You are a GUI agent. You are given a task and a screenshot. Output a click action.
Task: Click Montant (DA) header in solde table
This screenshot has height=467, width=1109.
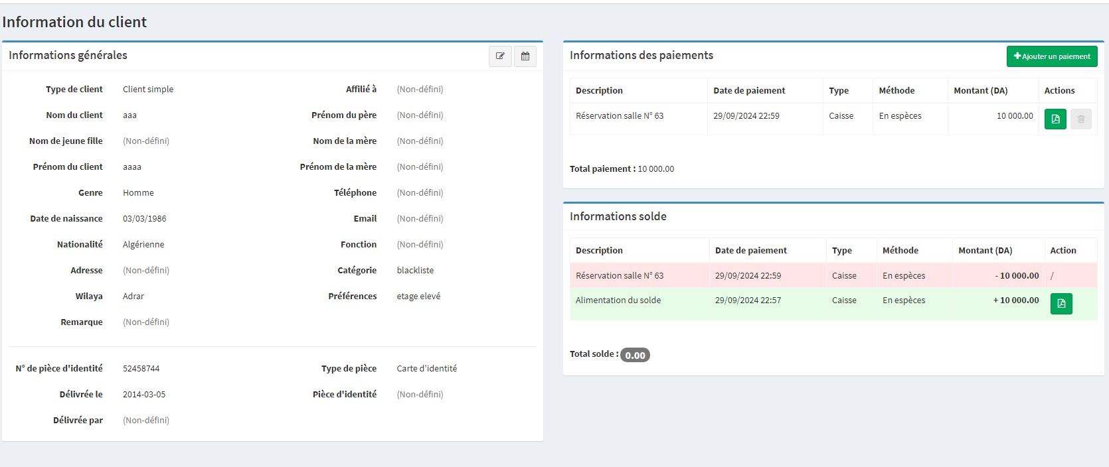coord(985,251)
